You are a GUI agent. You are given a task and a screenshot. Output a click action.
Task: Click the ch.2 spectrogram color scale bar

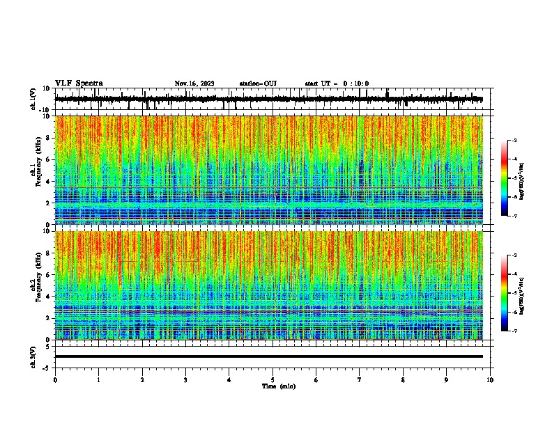coord(504,293)
